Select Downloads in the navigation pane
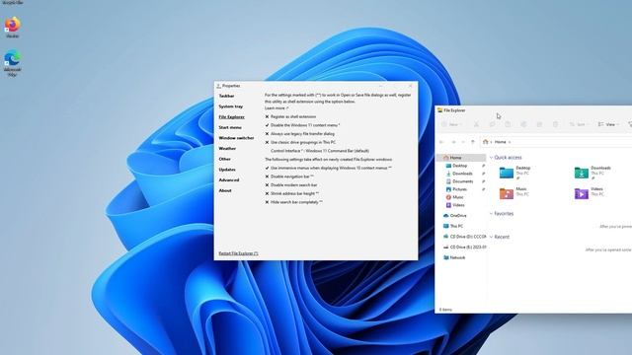Image resolution: width=632 pixels, height=355 pixels. pos(459,174)
